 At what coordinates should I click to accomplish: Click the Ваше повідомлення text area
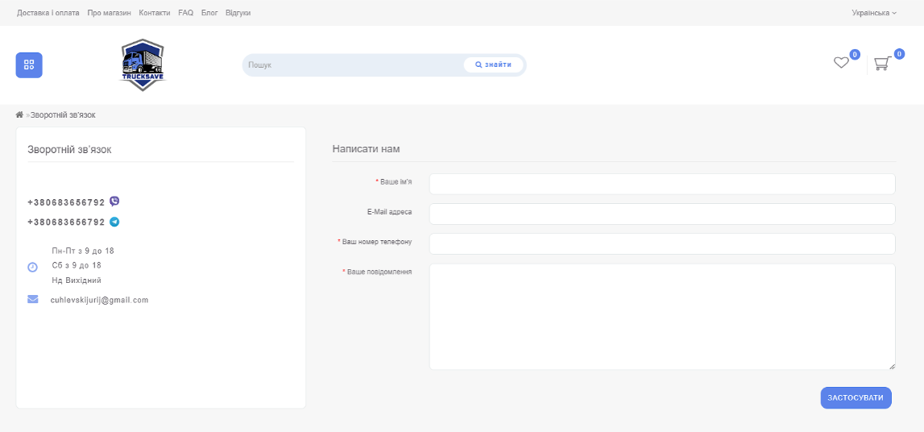click(x=661, y=316)
